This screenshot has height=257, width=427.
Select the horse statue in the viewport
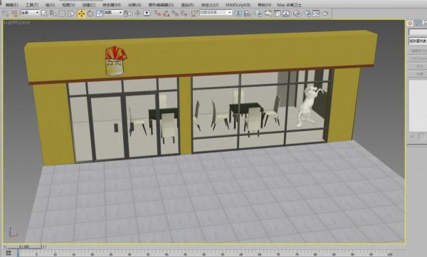[309, 106]
